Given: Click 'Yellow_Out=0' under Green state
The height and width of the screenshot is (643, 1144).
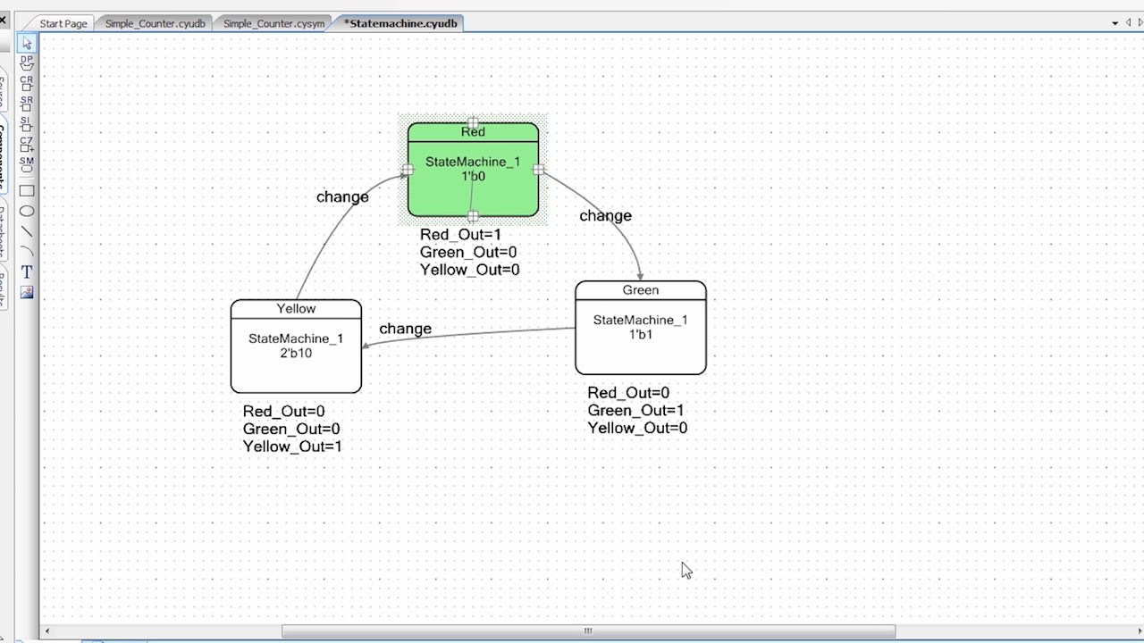Looking at the screenshot, I should pos(637,428).
